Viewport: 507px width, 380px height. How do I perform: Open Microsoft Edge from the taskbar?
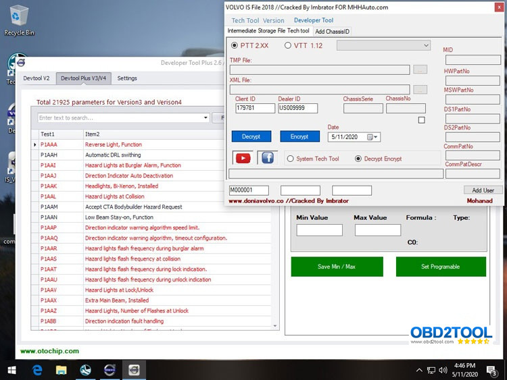coord(37,370)
